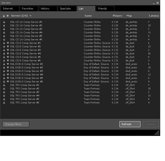Go to the History tab
165x161 pixels.
point(48,9)
